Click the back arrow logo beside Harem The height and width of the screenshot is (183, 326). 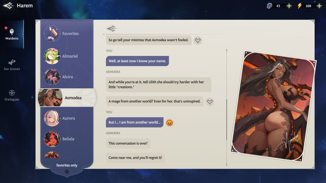(x=8, y=5)
